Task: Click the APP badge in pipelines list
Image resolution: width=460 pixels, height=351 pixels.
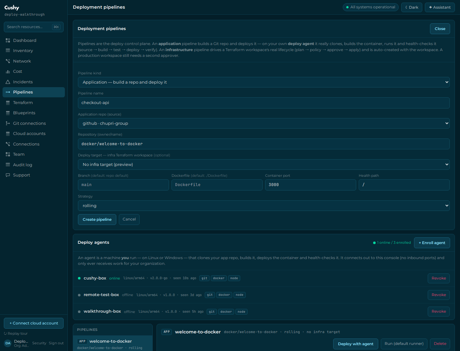Action: point(82,341)
